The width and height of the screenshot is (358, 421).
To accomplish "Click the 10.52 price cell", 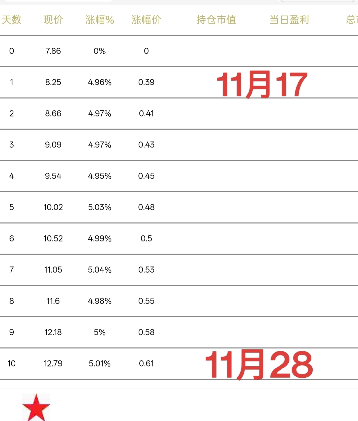I will click(x=53, y=238).
